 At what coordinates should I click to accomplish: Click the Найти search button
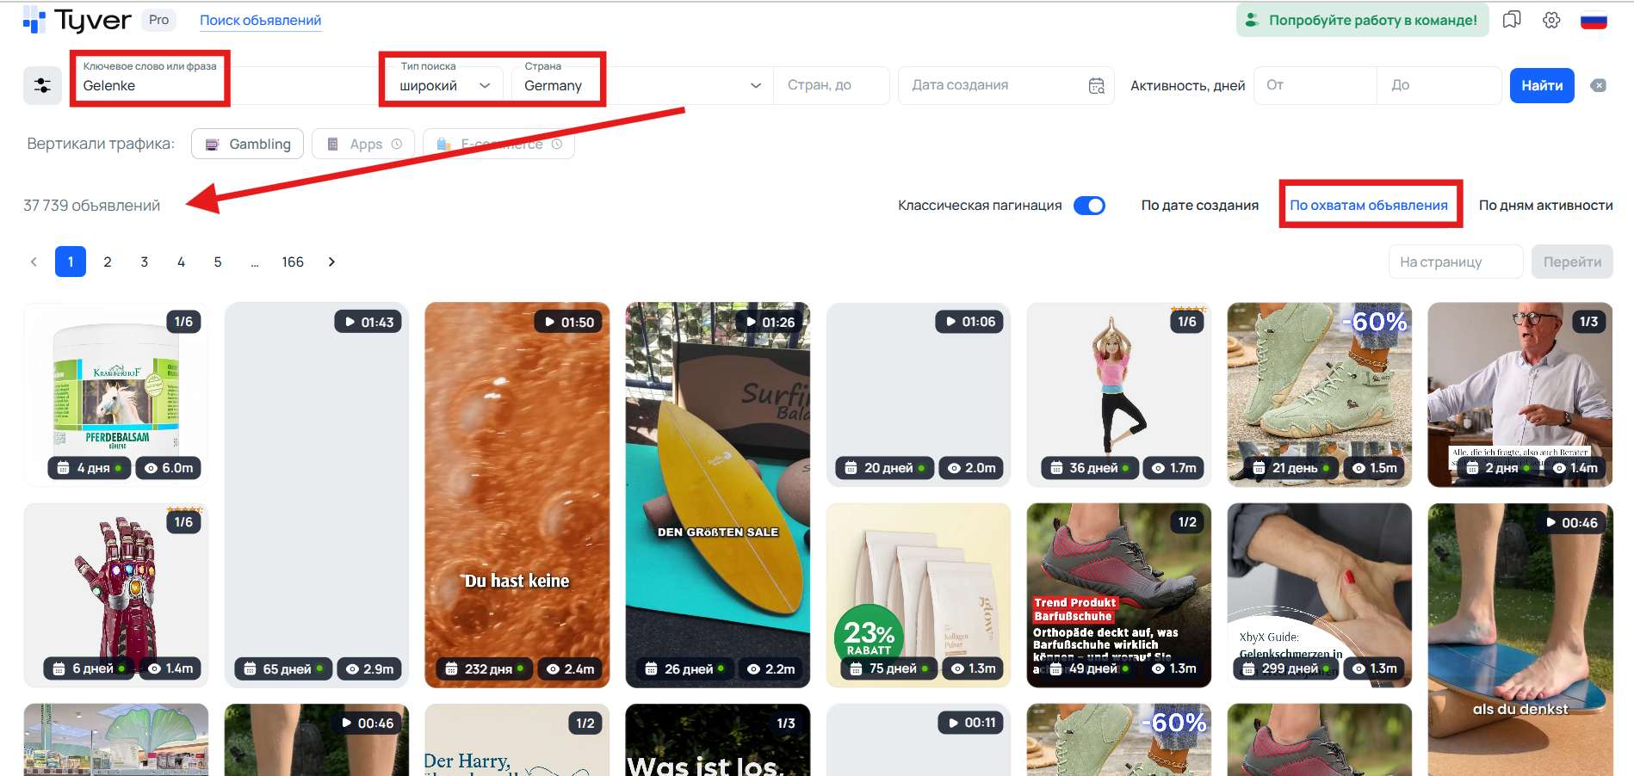(1541, 85)
